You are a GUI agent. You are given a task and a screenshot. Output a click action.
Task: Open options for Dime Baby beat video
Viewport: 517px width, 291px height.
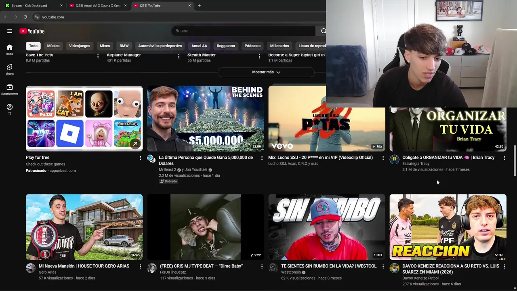pos(262,266)
